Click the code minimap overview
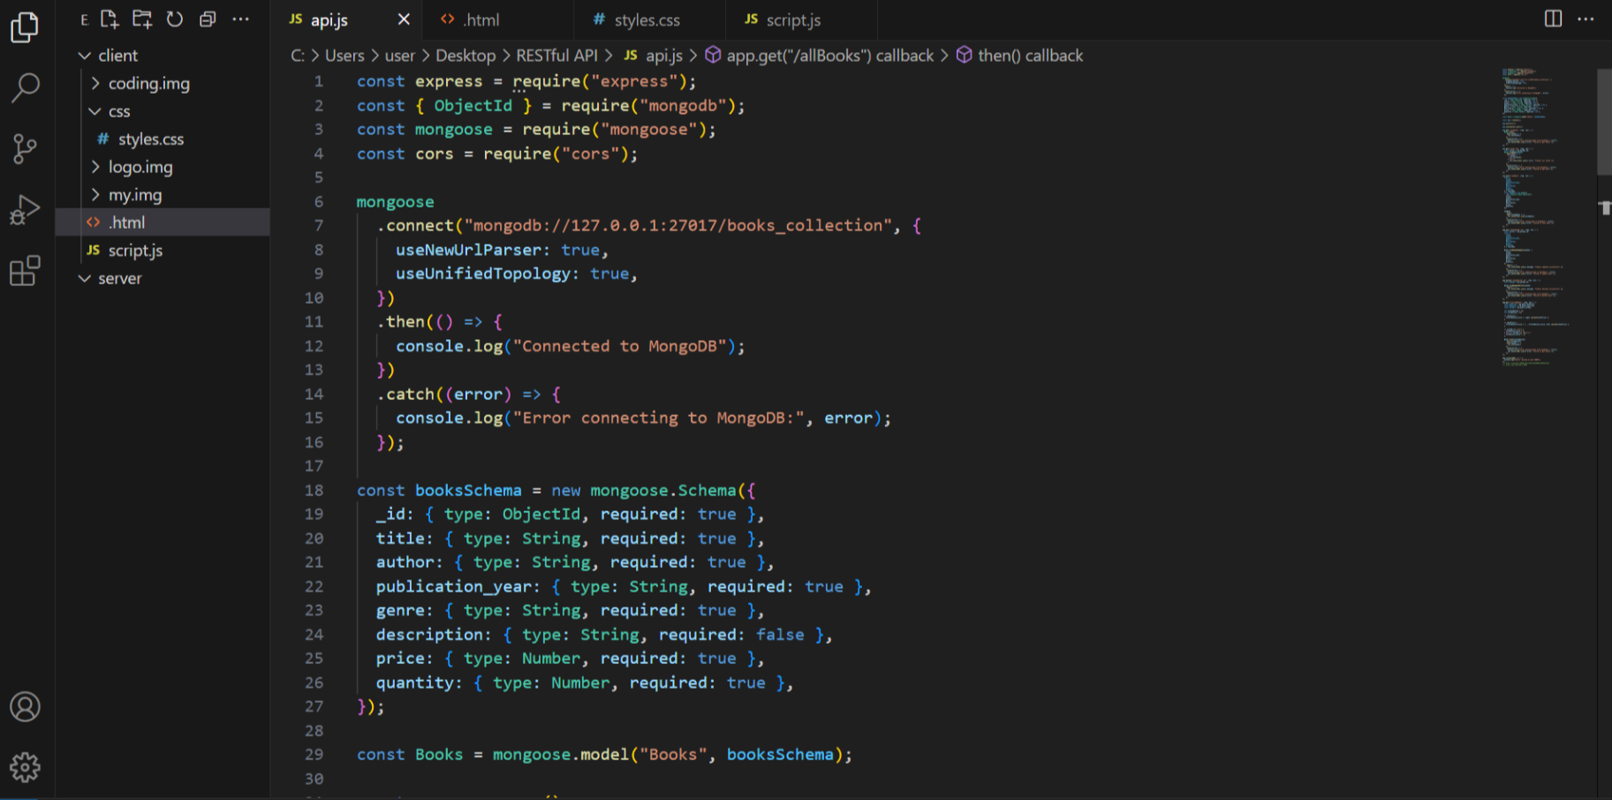The image size is (1612, 800). click(1537, 216)
